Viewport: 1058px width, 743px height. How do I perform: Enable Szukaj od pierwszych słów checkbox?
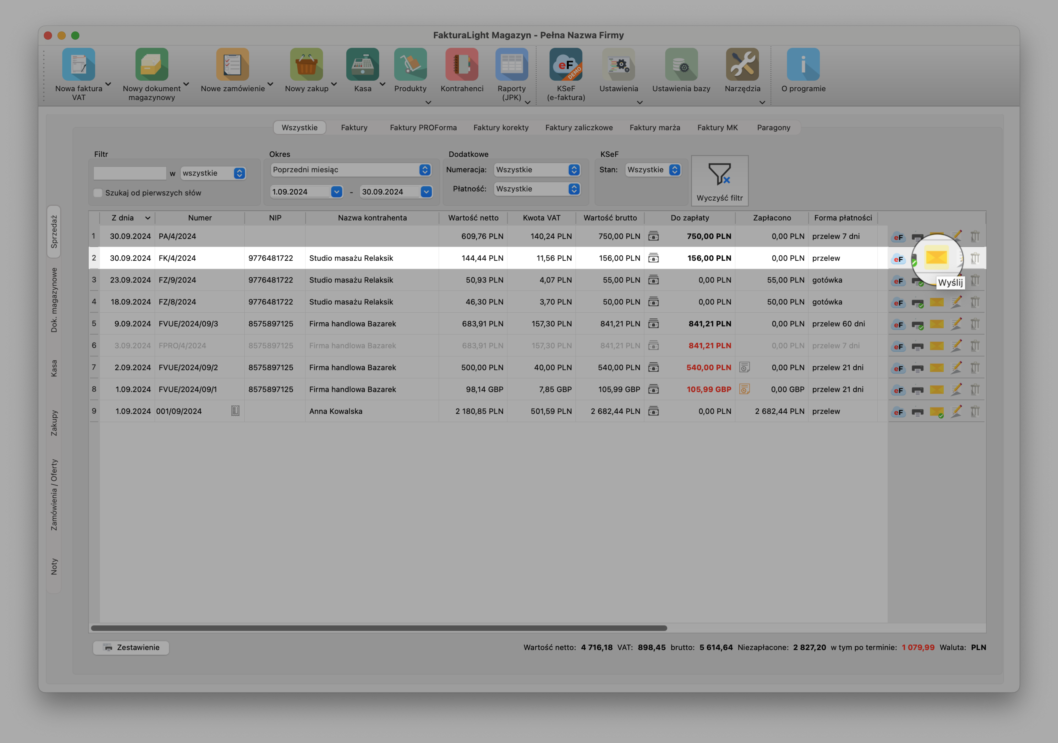click(98, 192)
